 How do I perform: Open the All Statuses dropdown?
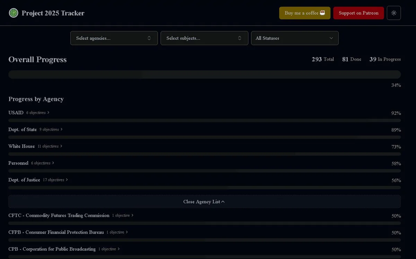295,38
